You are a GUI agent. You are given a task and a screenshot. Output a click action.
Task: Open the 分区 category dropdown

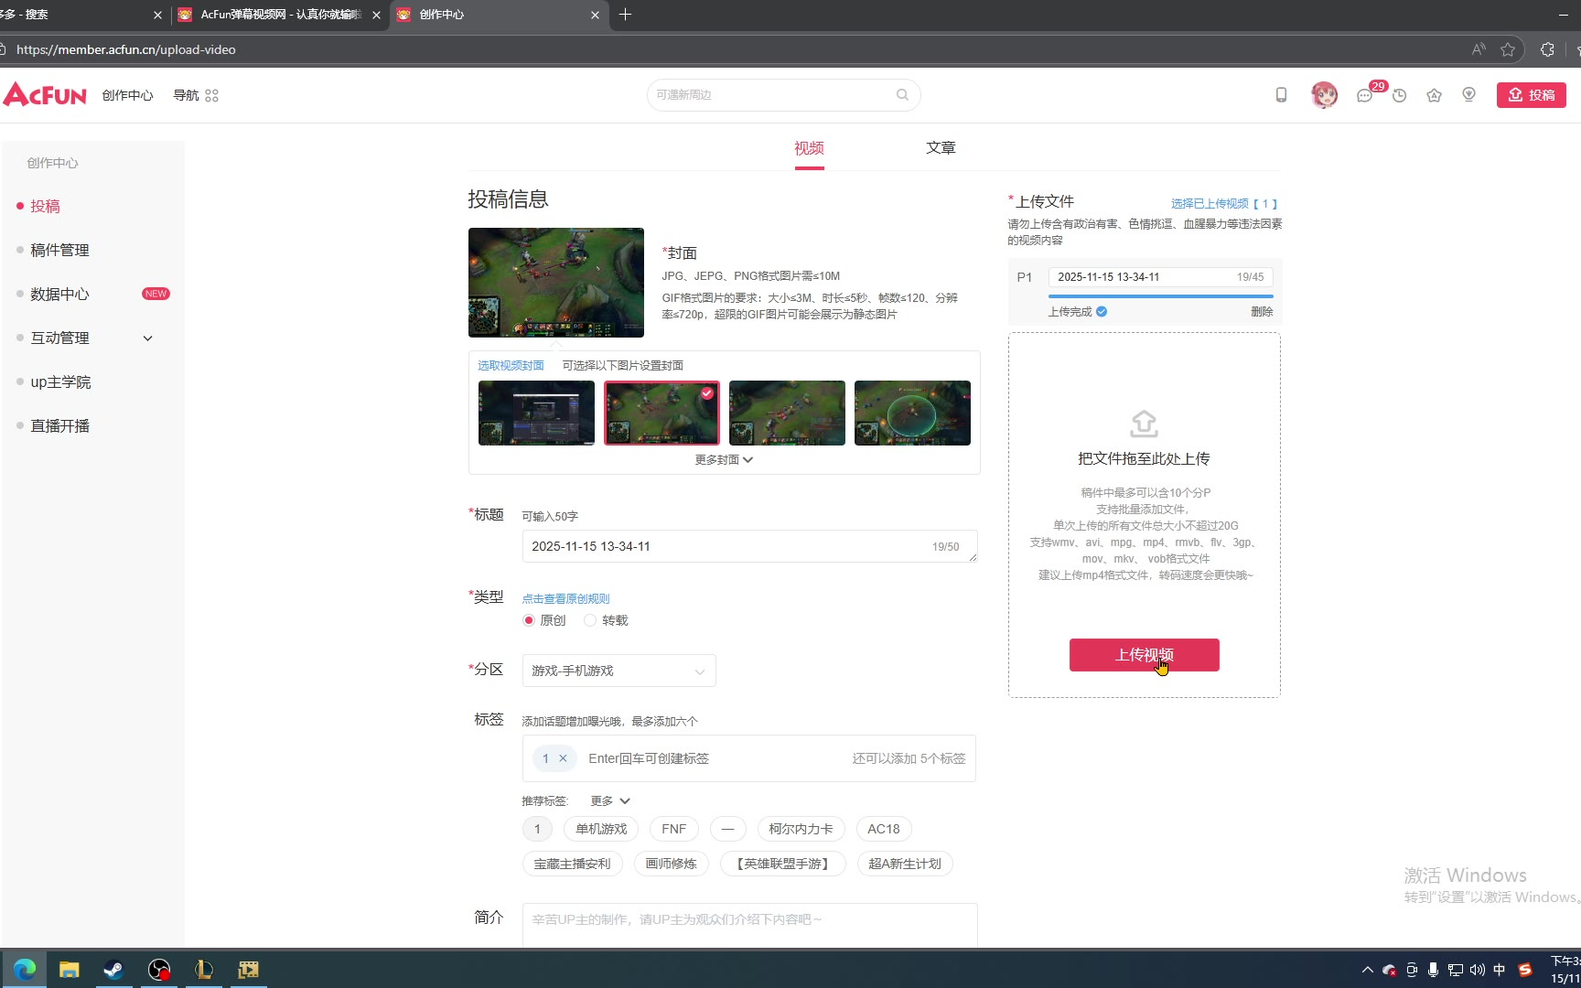pos(618,671)
